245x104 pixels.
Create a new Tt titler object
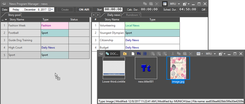coord(139,54)
